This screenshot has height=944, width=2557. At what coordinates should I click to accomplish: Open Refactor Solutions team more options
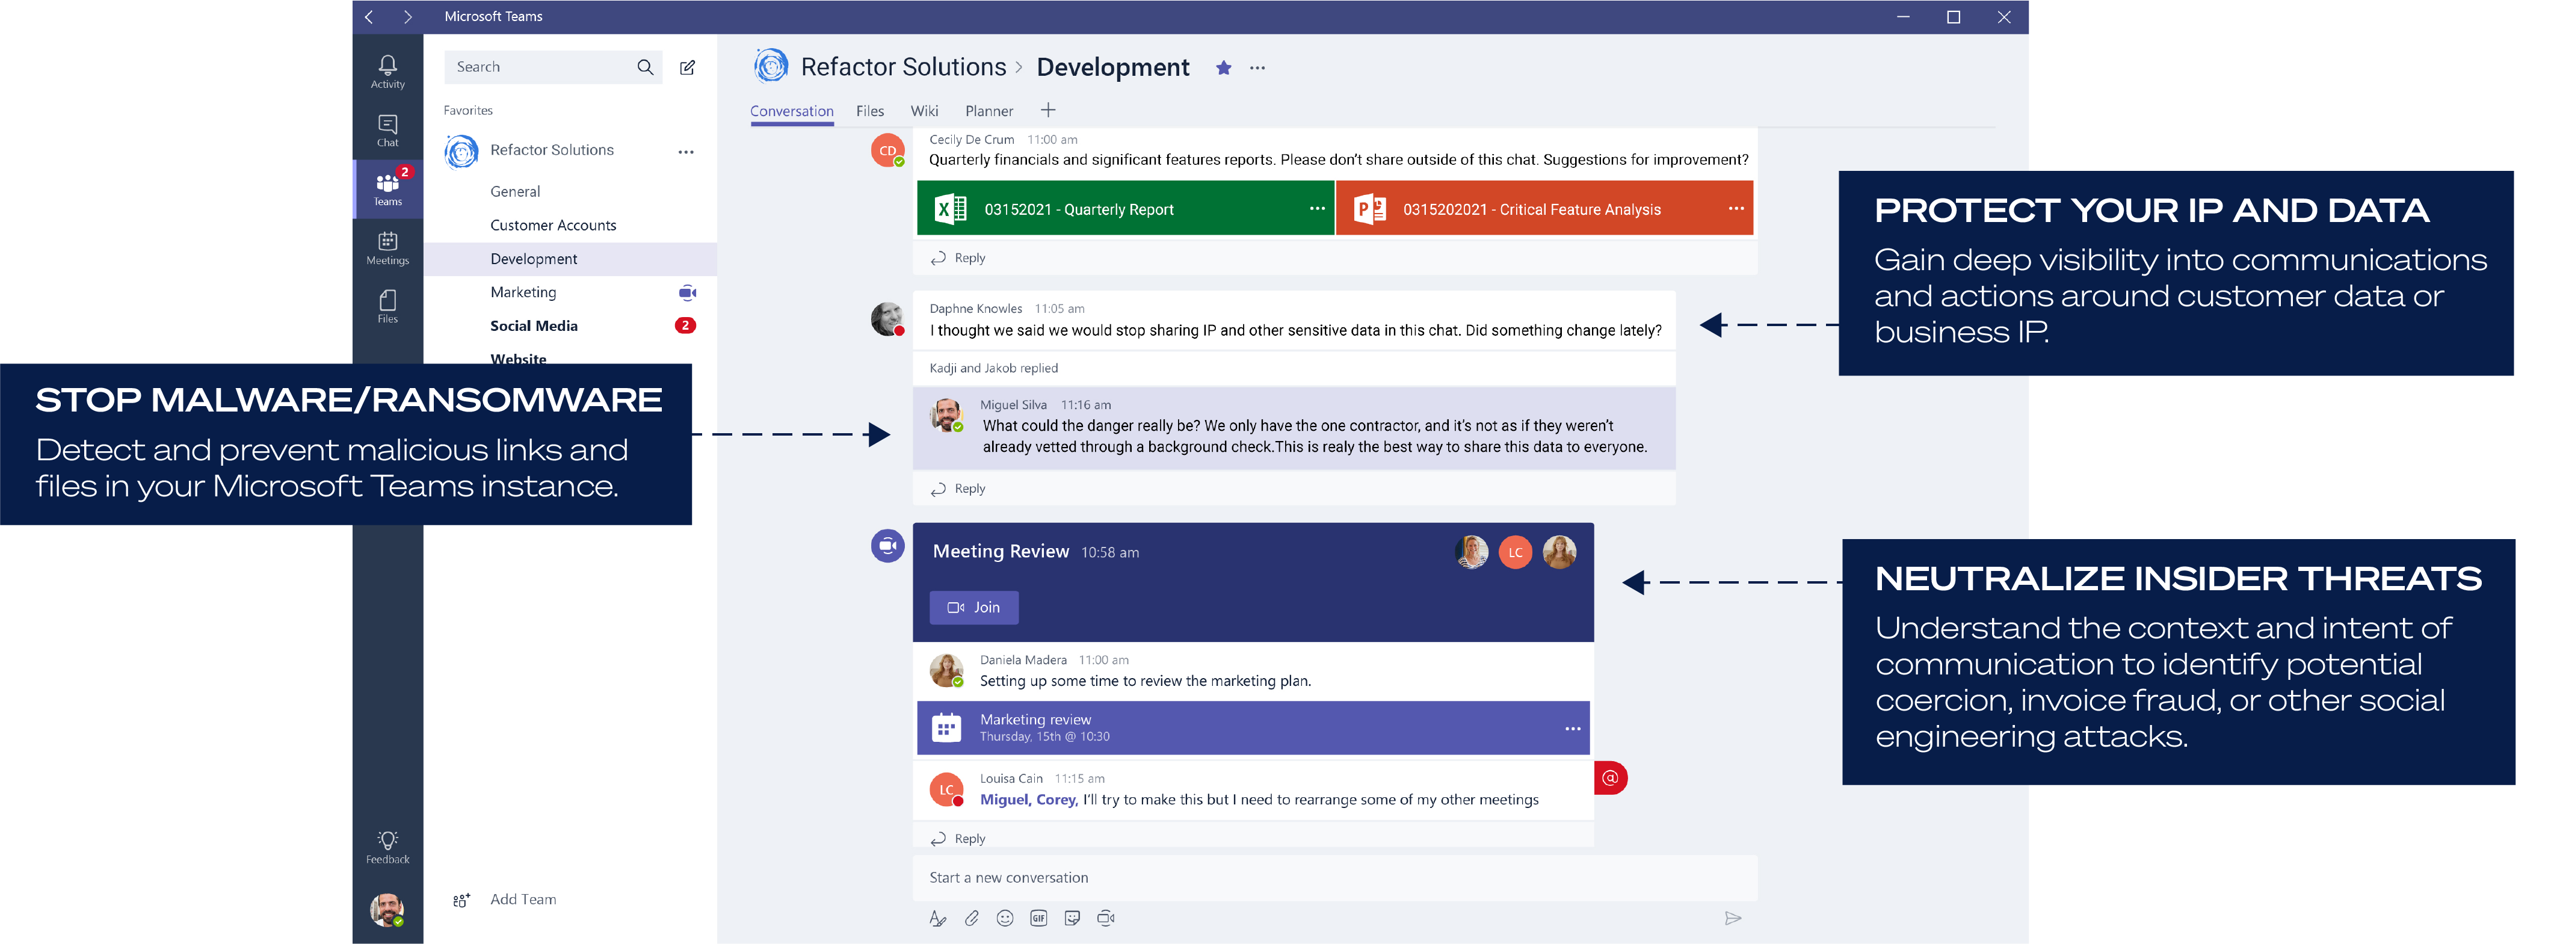686,152
